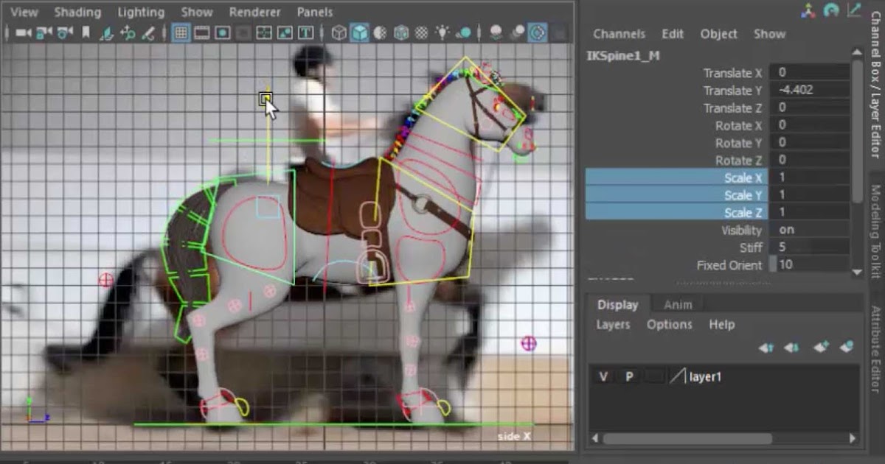Click the move selected objects to current layer icon
This screenshot has width=885, height=464.
pos(846,346)
